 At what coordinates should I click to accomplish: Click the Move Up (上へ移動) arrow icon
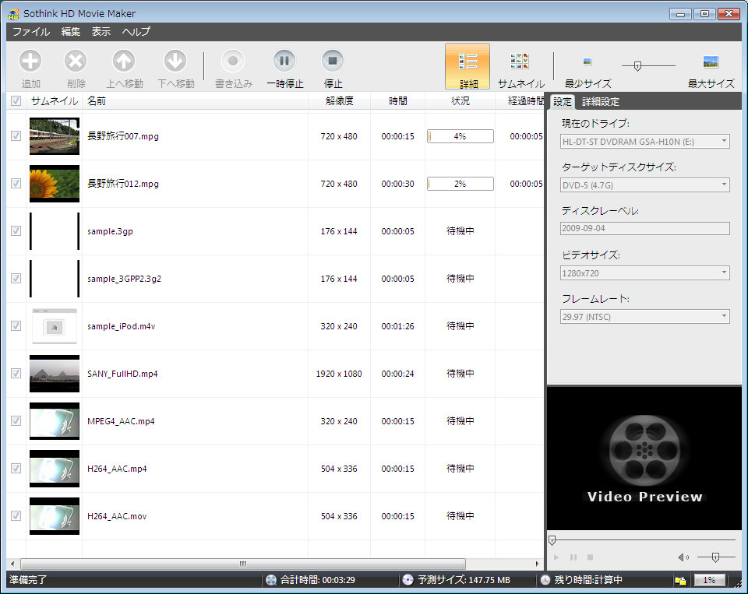(124, 61)
